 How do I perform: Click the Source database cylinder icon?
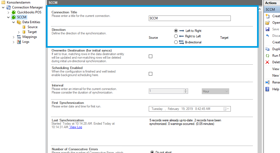coord(24,27)
